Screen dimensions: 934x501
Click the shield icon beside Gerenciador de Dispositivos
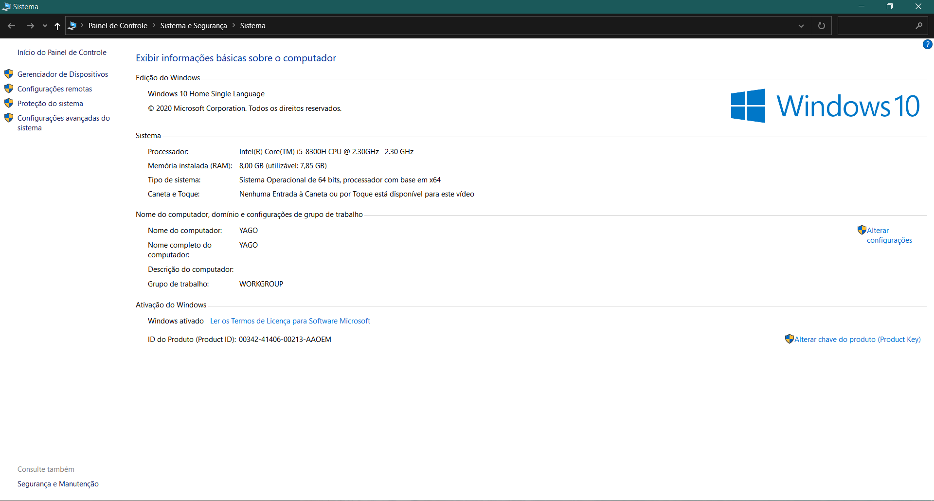pos(9,74)
